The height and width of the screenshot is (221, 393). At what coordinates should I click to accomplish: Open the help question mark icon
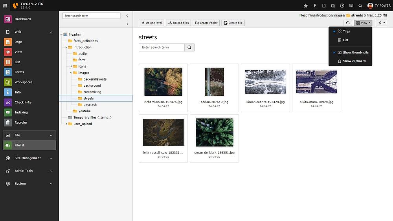[x=342, y=5]
